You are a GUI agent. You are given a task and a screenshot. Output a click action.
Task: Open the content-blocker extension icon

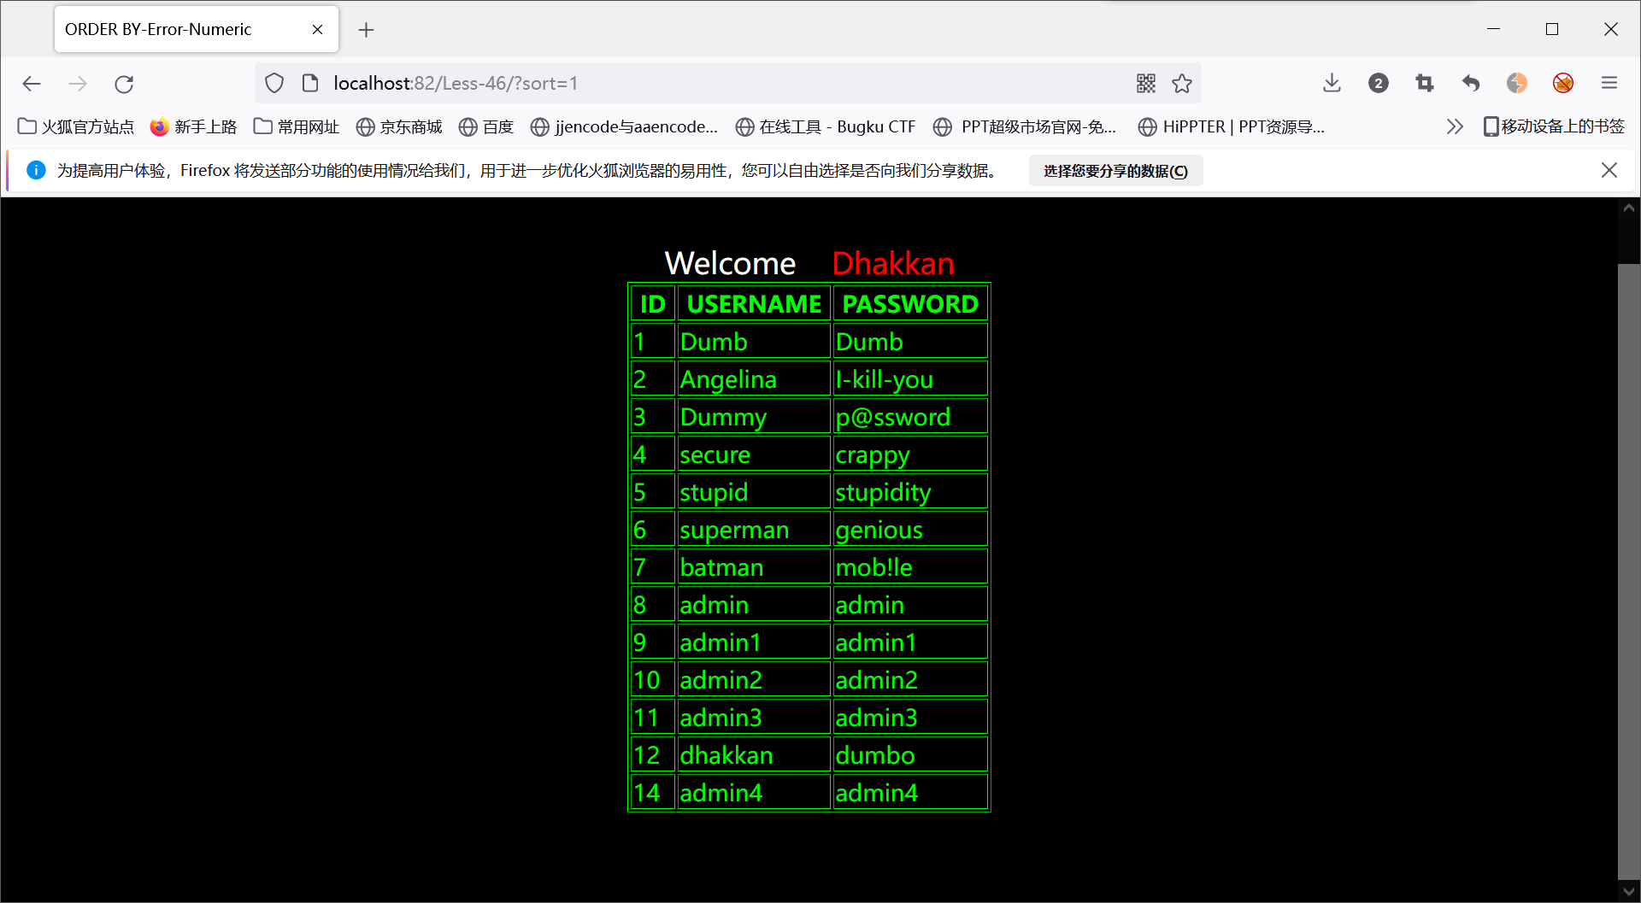coord(1564,83)
